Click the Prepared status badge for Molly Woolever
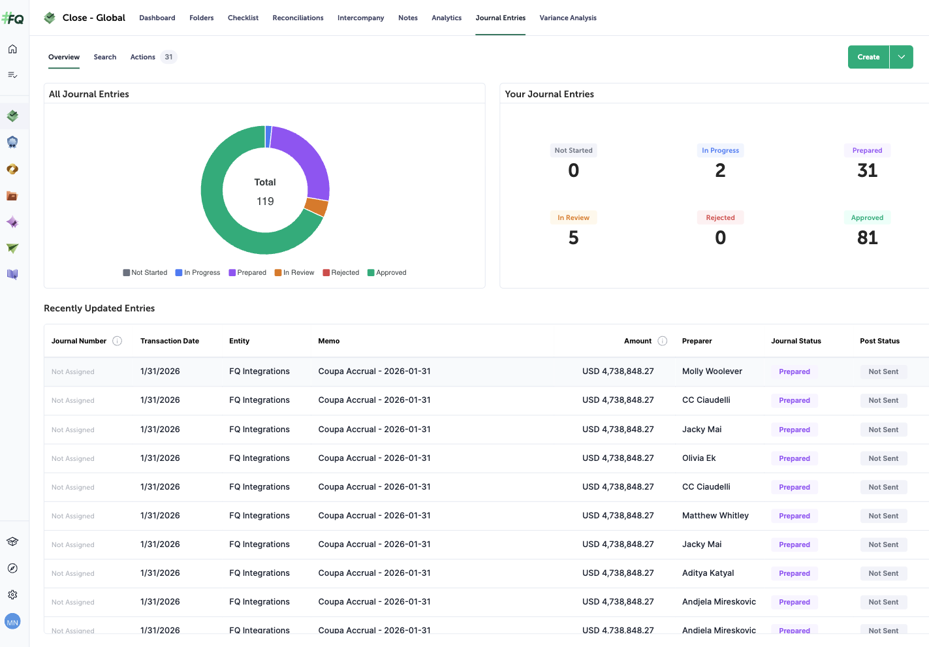Viewport: 929px width, 647px height. 794,371
